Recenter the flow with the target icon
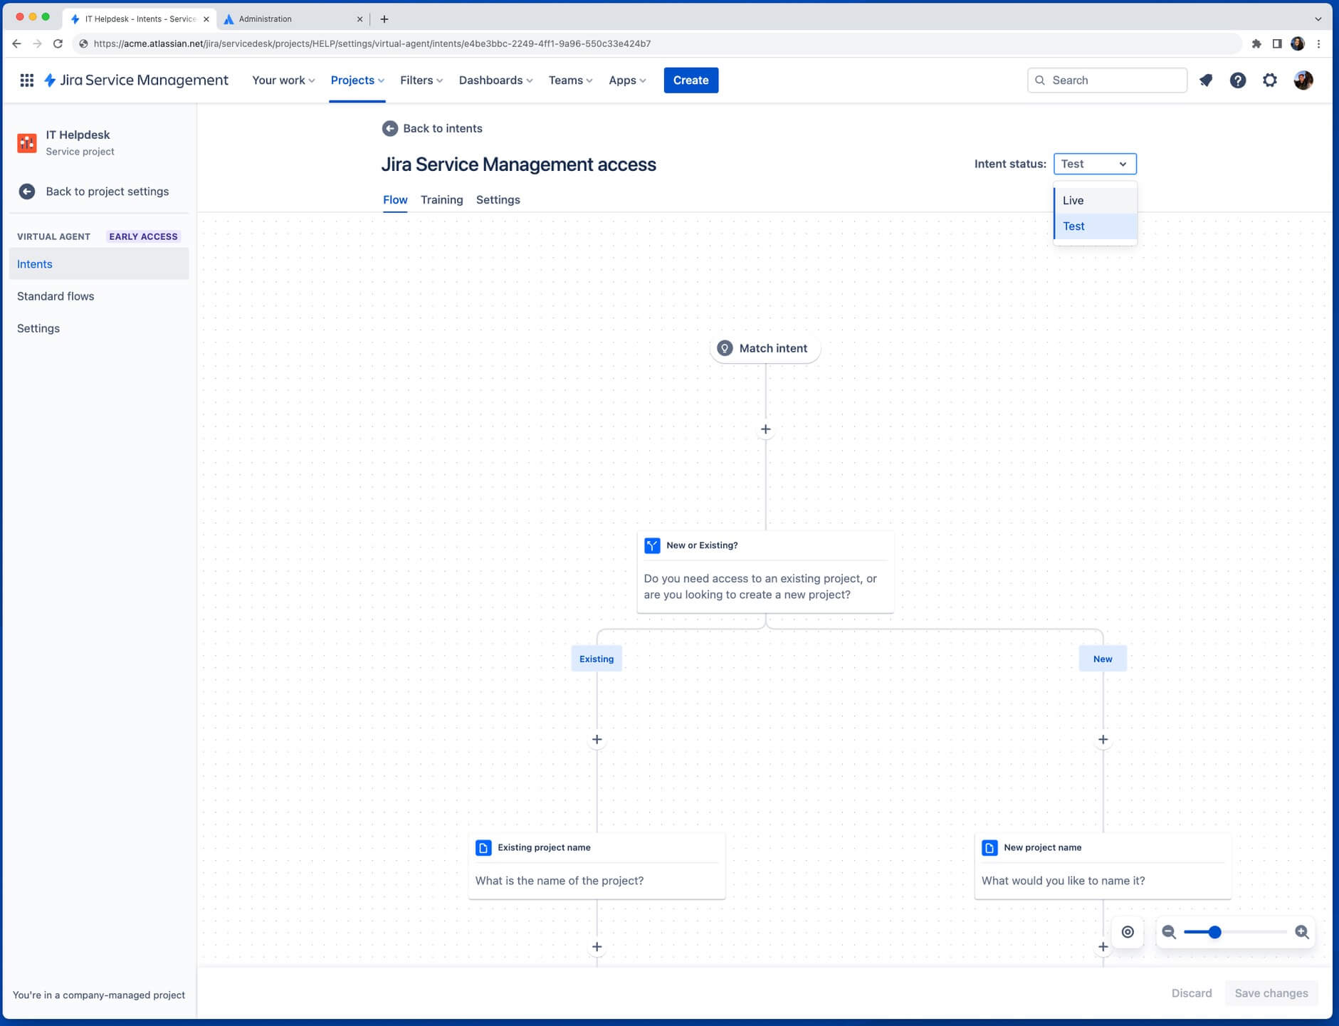Screen dimensions: 1339x1026 pyautogui.click(x=1128, y=931)
